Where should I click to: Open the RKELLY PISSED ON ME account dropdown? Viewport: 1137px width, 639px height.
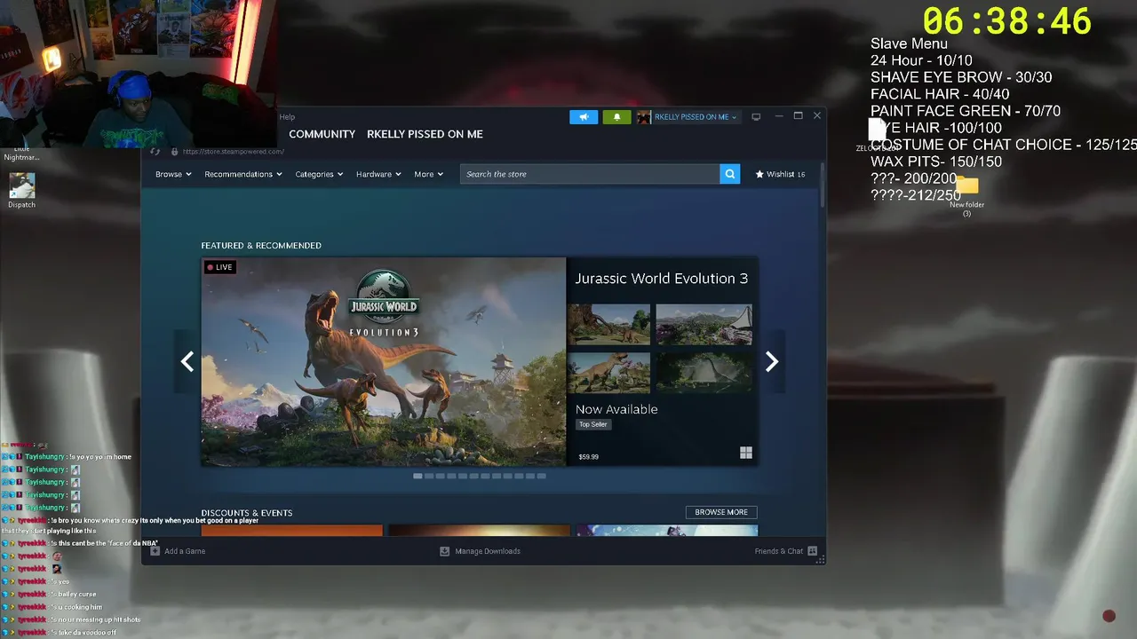coord(696,117)
